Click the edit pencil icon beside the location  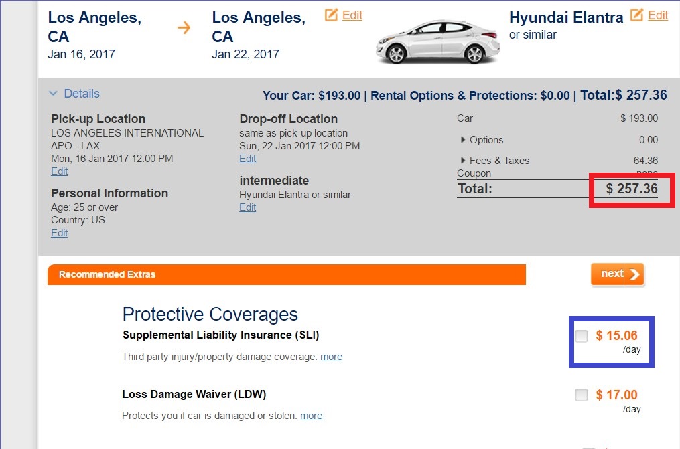[331, 15]
